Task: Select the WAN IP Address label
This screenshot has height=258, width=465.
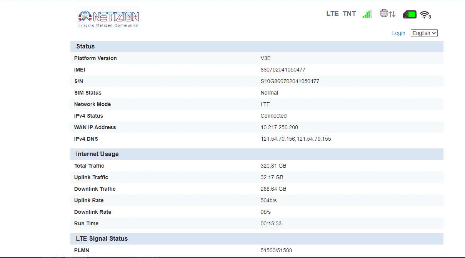Action: pyautogui.click(x=95, y=127)
